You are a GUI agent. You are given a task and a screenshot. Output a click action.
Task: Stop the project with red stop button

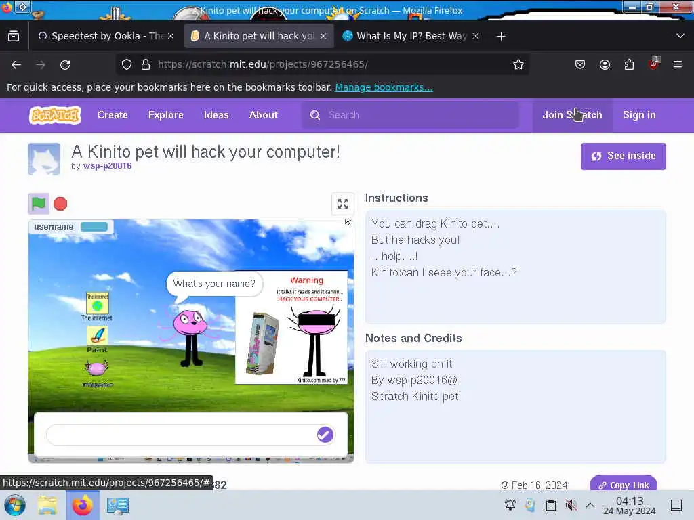point(60,204)
